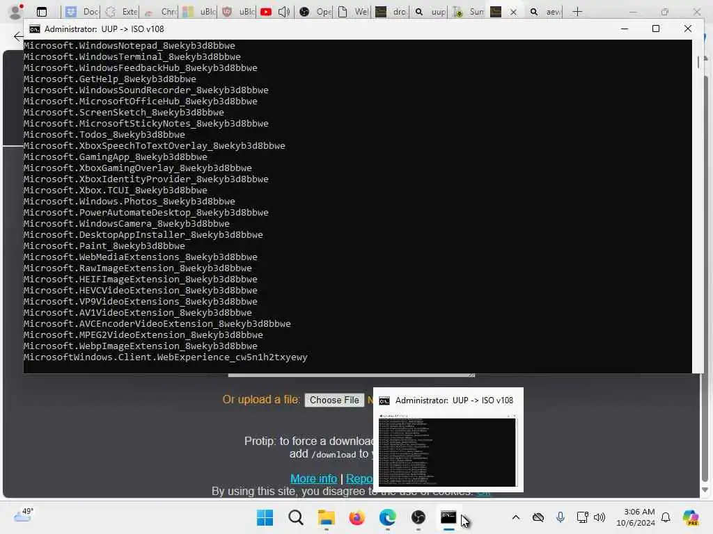Select the command prompt taskbar icon
The width and height of the screenshot is (713, 534).
click(x=448, y=517)
